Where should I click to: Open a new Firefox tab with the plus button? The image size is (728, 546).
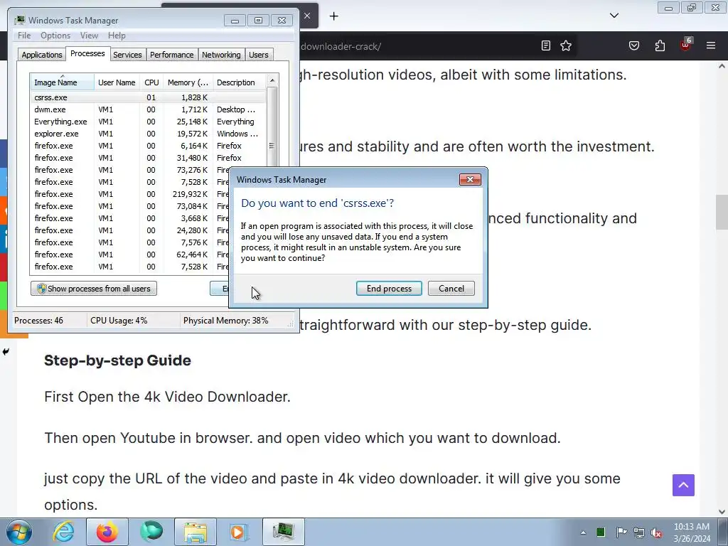tap(334, 16)
